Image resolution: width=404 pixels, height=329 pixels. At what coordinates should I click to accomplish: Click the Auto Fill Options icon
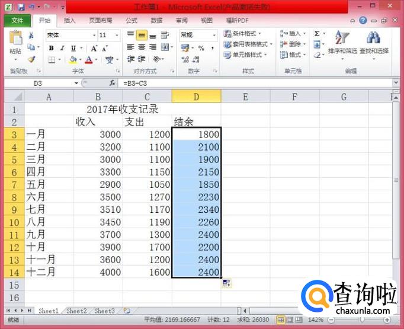pyautogui.click(x=226, y=283)
